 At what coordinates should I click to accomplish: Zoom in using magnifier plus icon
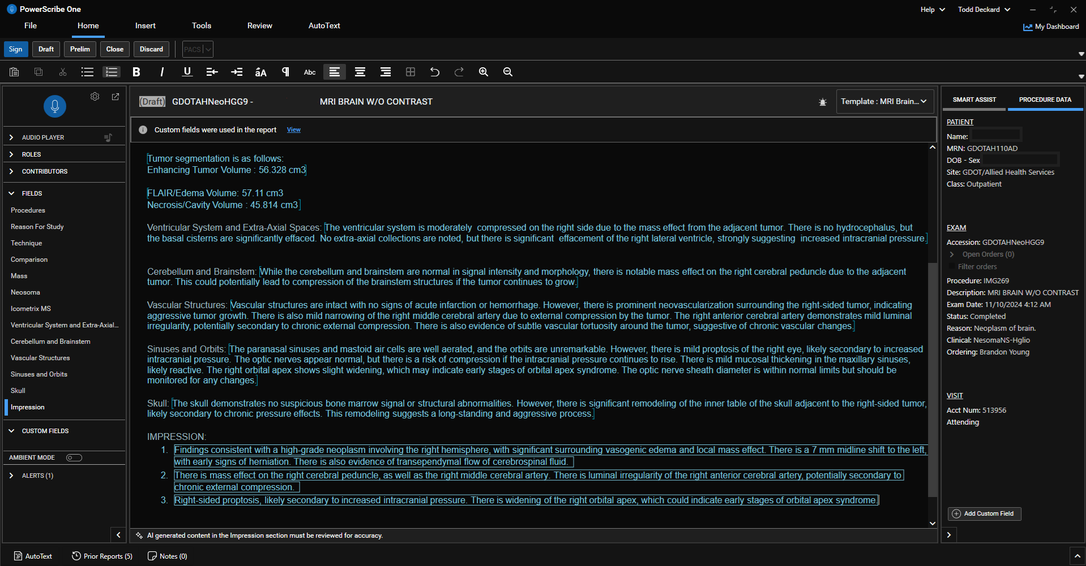(483, 72)
